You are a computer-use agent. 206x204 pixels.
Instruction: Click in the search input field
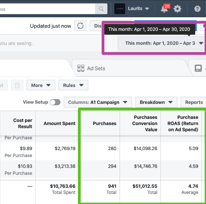47,9
